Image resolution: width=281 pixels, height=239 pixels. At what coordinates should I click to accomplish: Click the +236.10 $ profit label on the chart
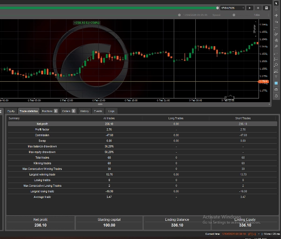(x=87, y=23)
